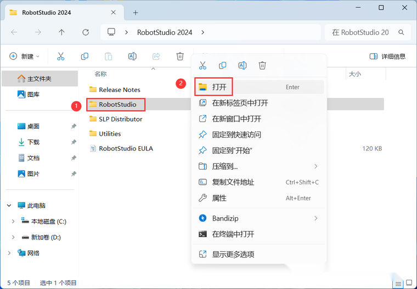Select the RobotStudio 2024 tab
Image resolution: width=417 pixels, height=289 pixels.
tap(64, 13)
